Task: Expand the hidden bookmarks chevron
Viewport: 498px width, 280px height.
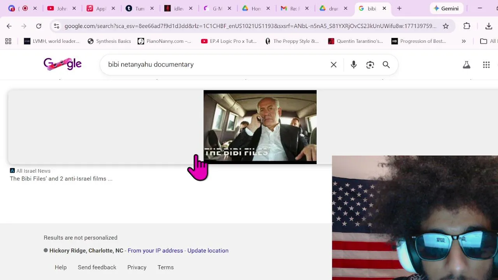Action: pyautogui.click(x=464, y=41)
